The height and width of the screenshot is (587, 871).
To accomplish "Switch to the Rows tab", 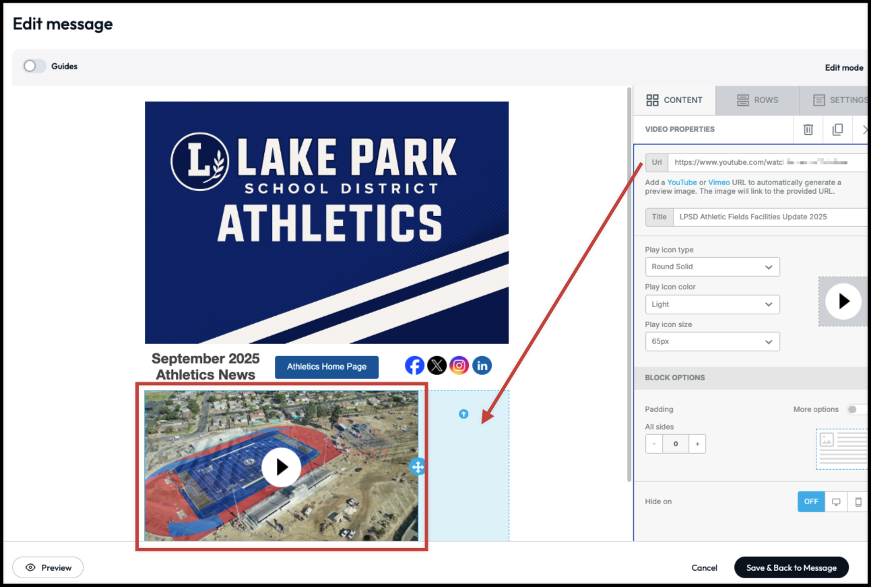I will point(757,100).
